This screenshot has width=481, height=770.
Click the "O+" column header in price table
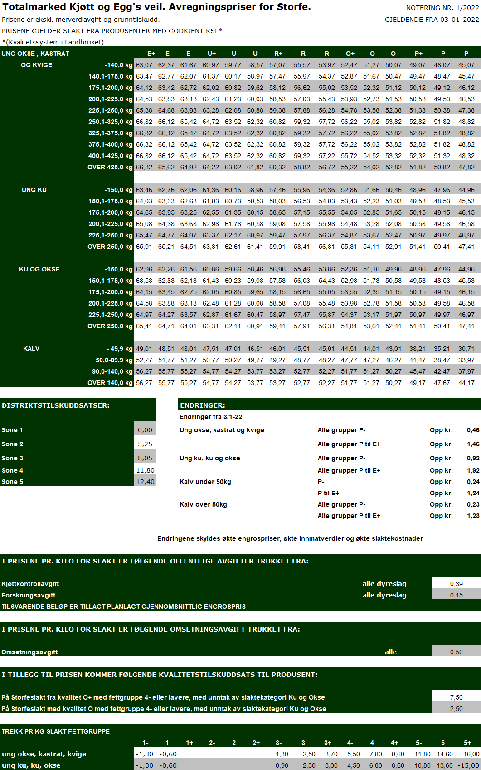point(350,54)
